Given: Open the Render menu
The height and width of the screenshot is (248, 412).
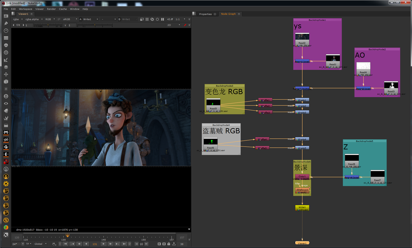Looking at the screenshot, I should point(51,9).
